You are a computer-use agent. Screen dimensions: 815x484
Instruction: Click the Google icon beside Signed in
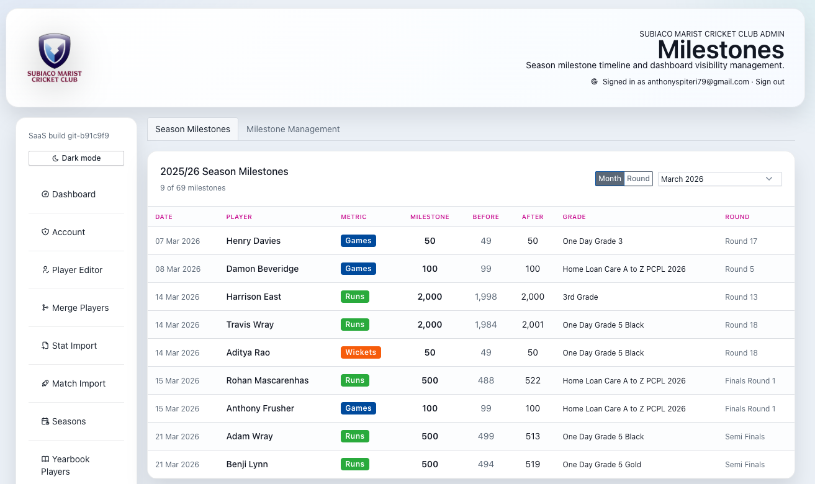pos(595,82)
